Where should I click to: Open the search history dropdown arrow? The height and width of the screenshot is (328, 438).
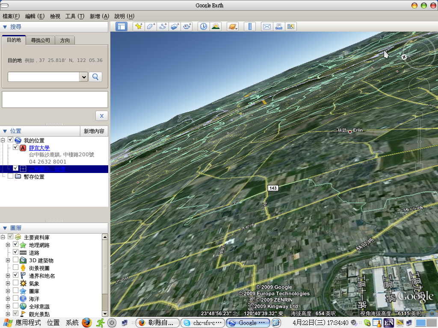click(84, 77)
